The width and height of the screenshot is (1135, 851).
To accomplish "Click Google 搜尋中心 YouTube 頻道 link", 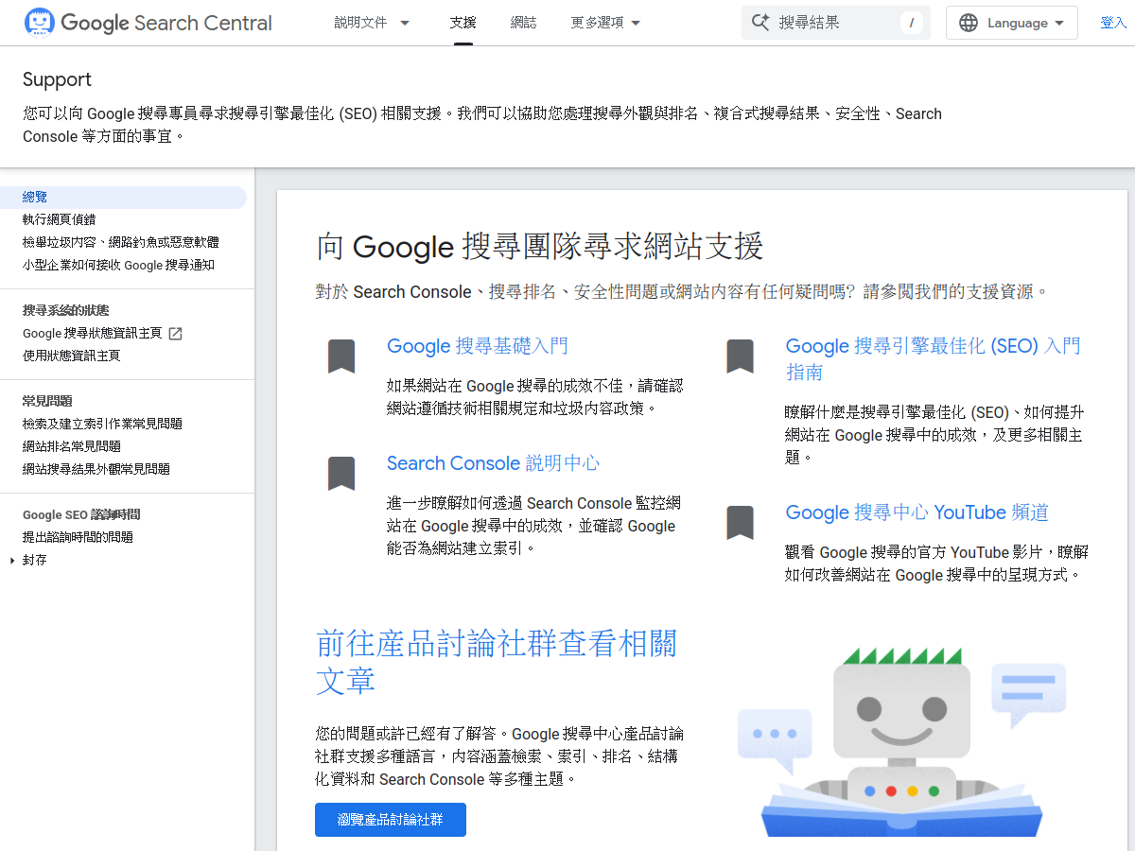I will [917, 512].
